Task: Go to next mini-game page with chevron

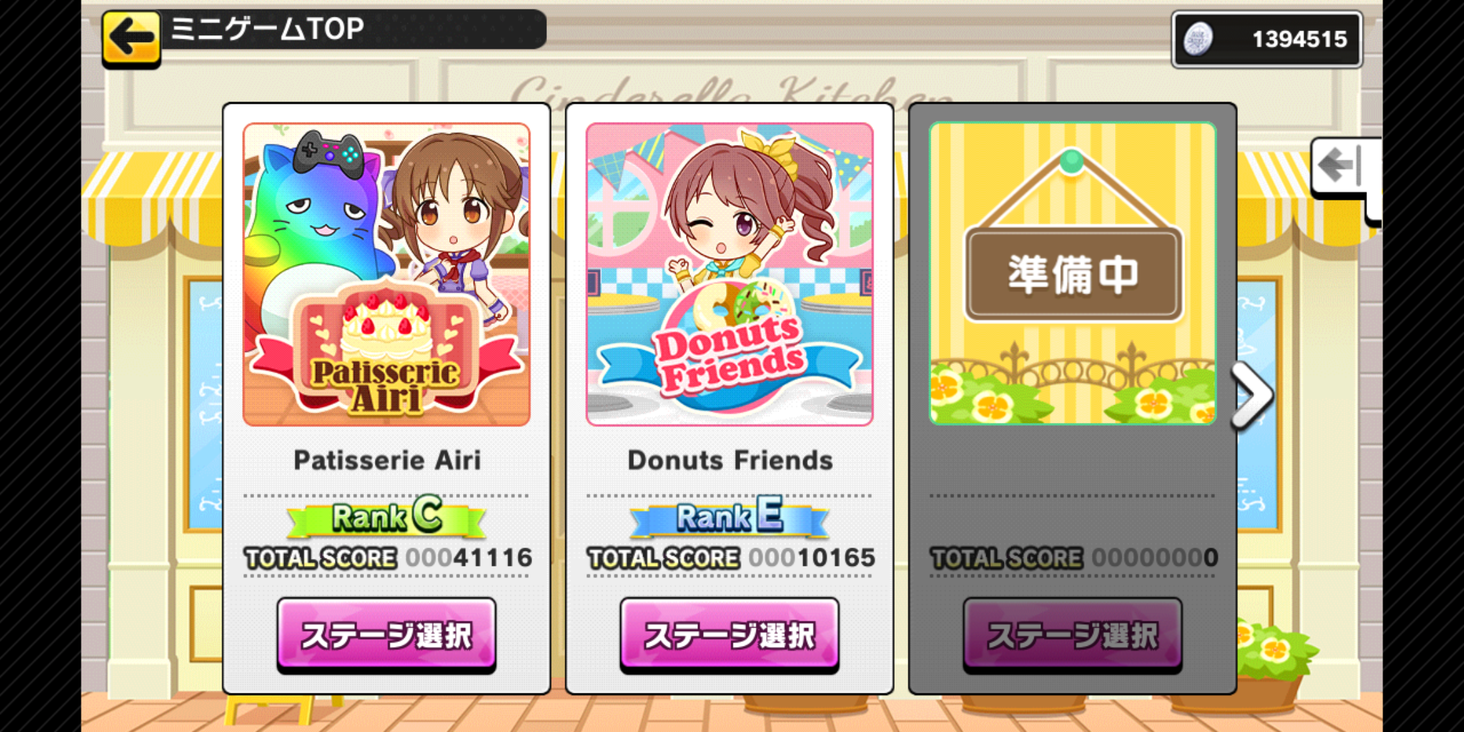Action: tap(1253, 395)
